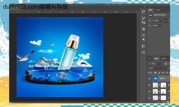Image resolution: width=179 pixels, height=107 pixels.
Task: Open the blend mode 正常 dropdown
Action: click(x=158, y=68)
